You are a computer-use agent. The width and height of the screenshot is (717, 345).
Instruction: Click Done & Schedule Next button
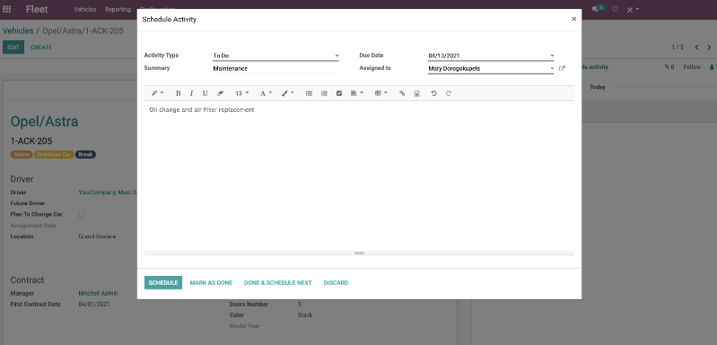click(x=278, y=283)
